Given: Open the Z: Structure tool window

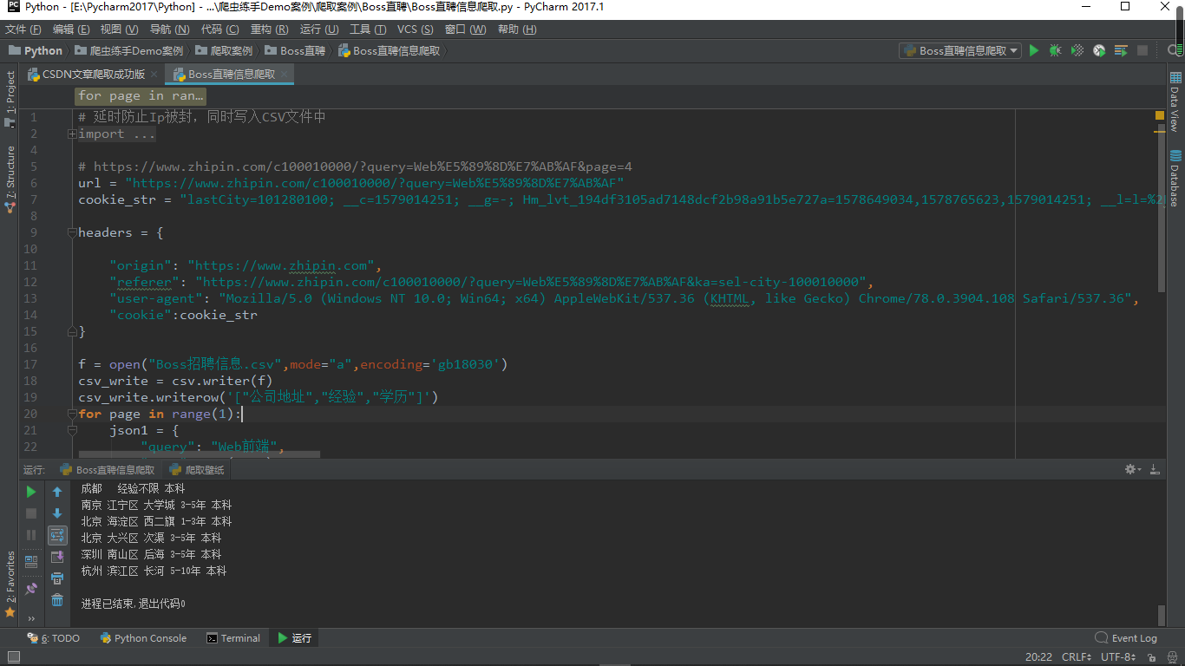Looking at the screenshot, I should click(x=10, y=179).
